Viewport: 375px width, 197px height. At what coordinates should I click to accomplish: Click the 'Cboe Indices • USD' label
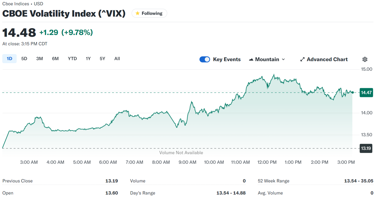click(x=23, y=4)
